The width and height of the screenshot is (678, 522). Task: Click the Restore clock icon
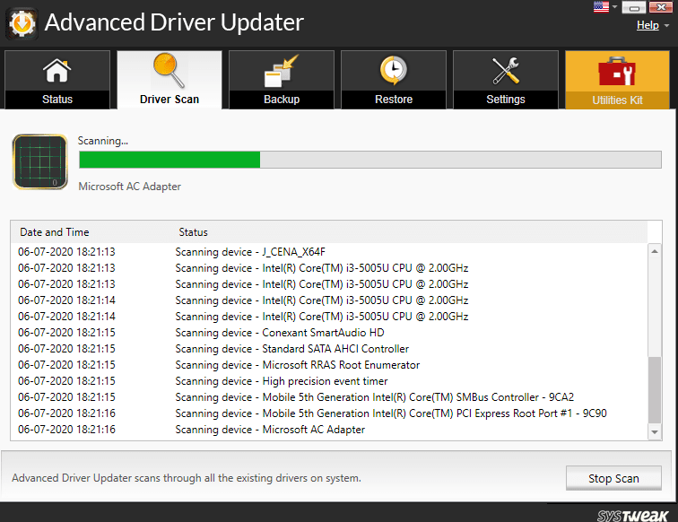coord(394,70)
